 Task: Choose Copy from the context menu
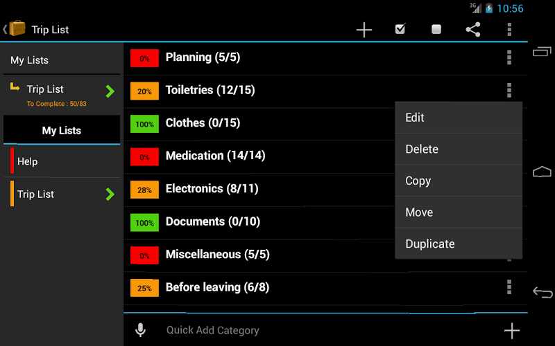[459, 181]
